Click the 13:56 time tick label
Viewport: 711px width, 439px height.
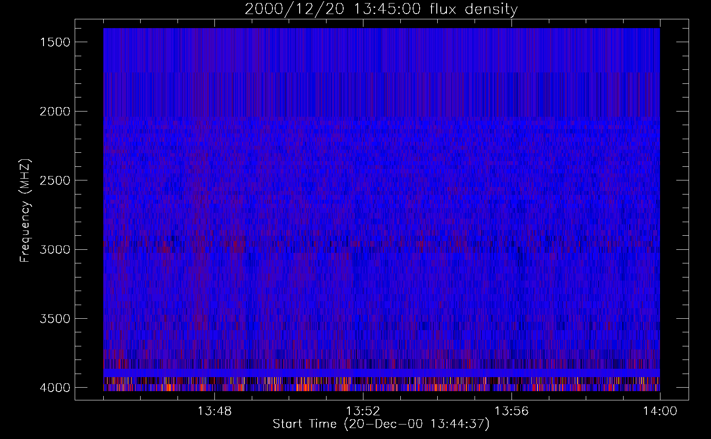pyautogui.click(x=511, y=411)
